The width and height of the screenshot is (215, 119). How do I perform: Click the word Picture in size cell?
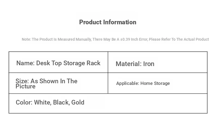[x=26, y=87]
